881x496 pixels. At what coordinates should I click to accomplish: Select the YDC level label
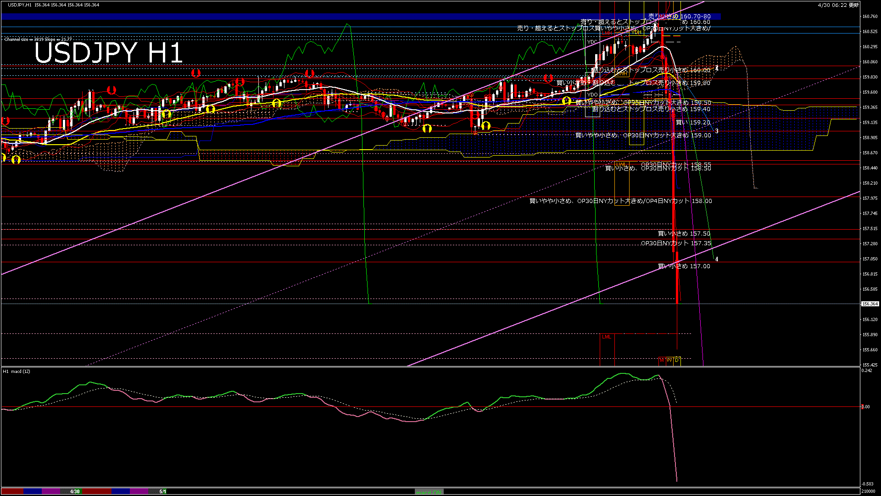[592, 42]
